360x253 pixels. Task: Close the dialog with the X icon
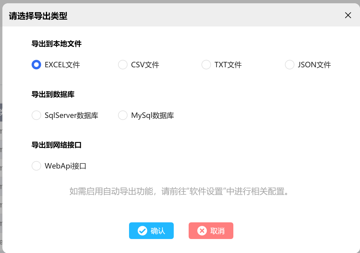(348, 15)
